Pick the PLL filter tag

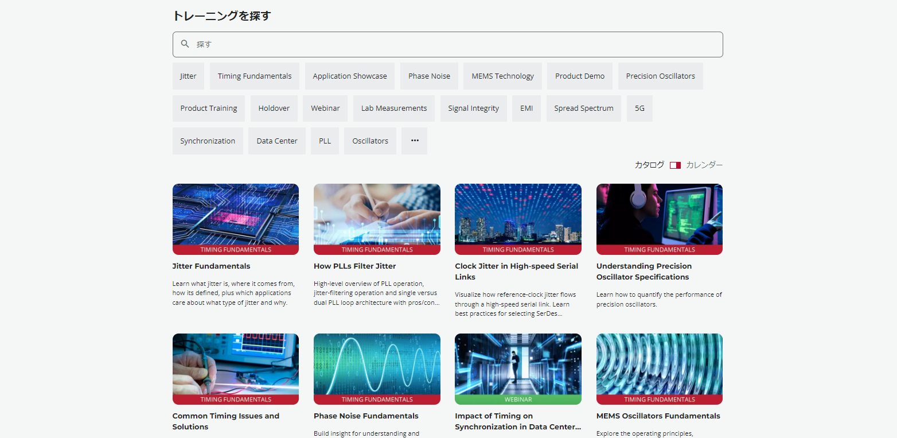pyautogui.click(x=325, y=141)
